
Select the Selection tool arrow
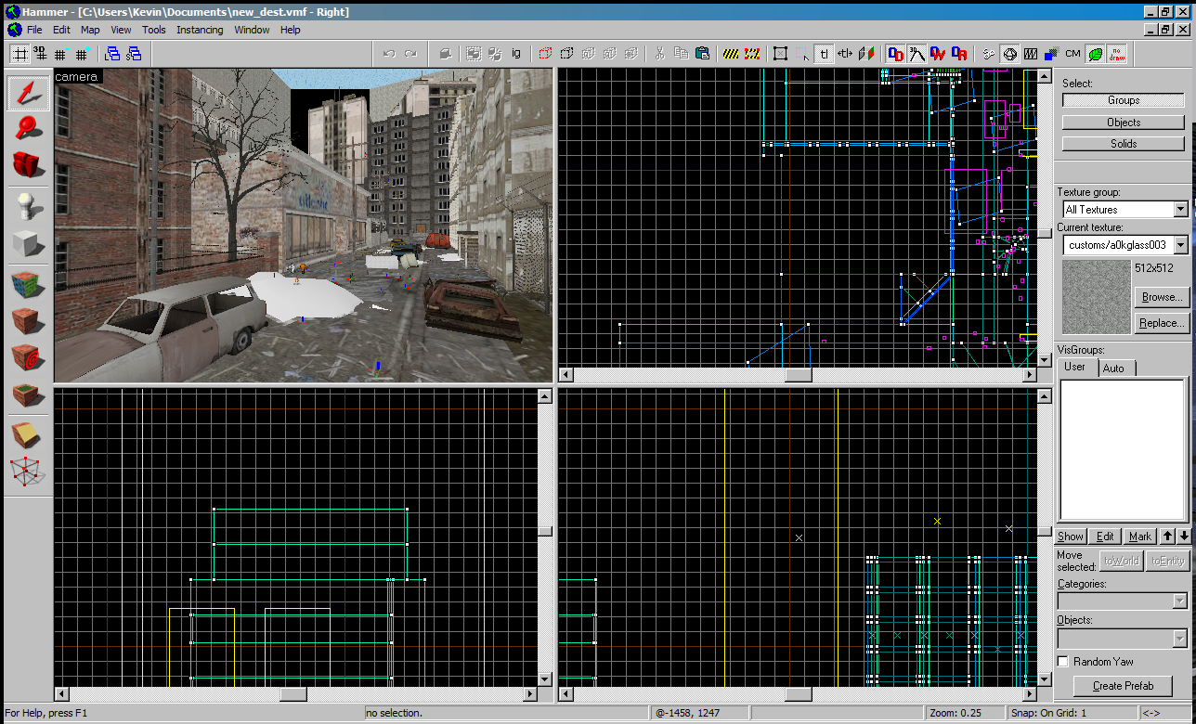point(28,92)
